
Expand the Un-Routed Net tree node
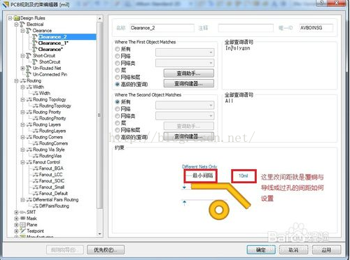22,68
